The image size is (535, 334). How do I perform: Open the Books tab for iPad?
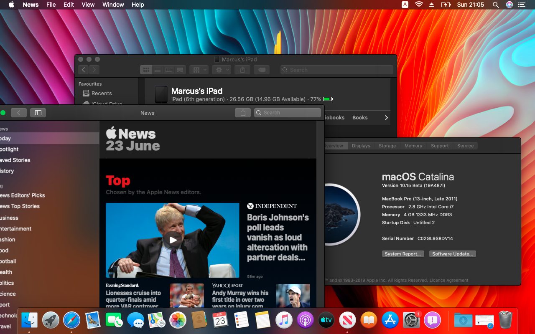[360, 118]
